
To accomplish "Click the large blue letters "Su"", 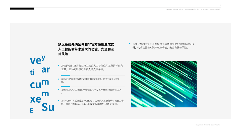I will coord(48,107).
